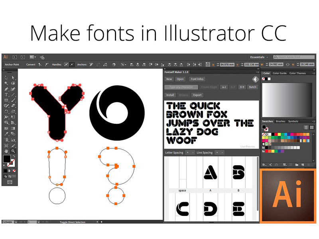Expand status bar Toggle Direct Selection menu
Screen dimensions: 319x239
pyautogui.click(x=97, y=222)
